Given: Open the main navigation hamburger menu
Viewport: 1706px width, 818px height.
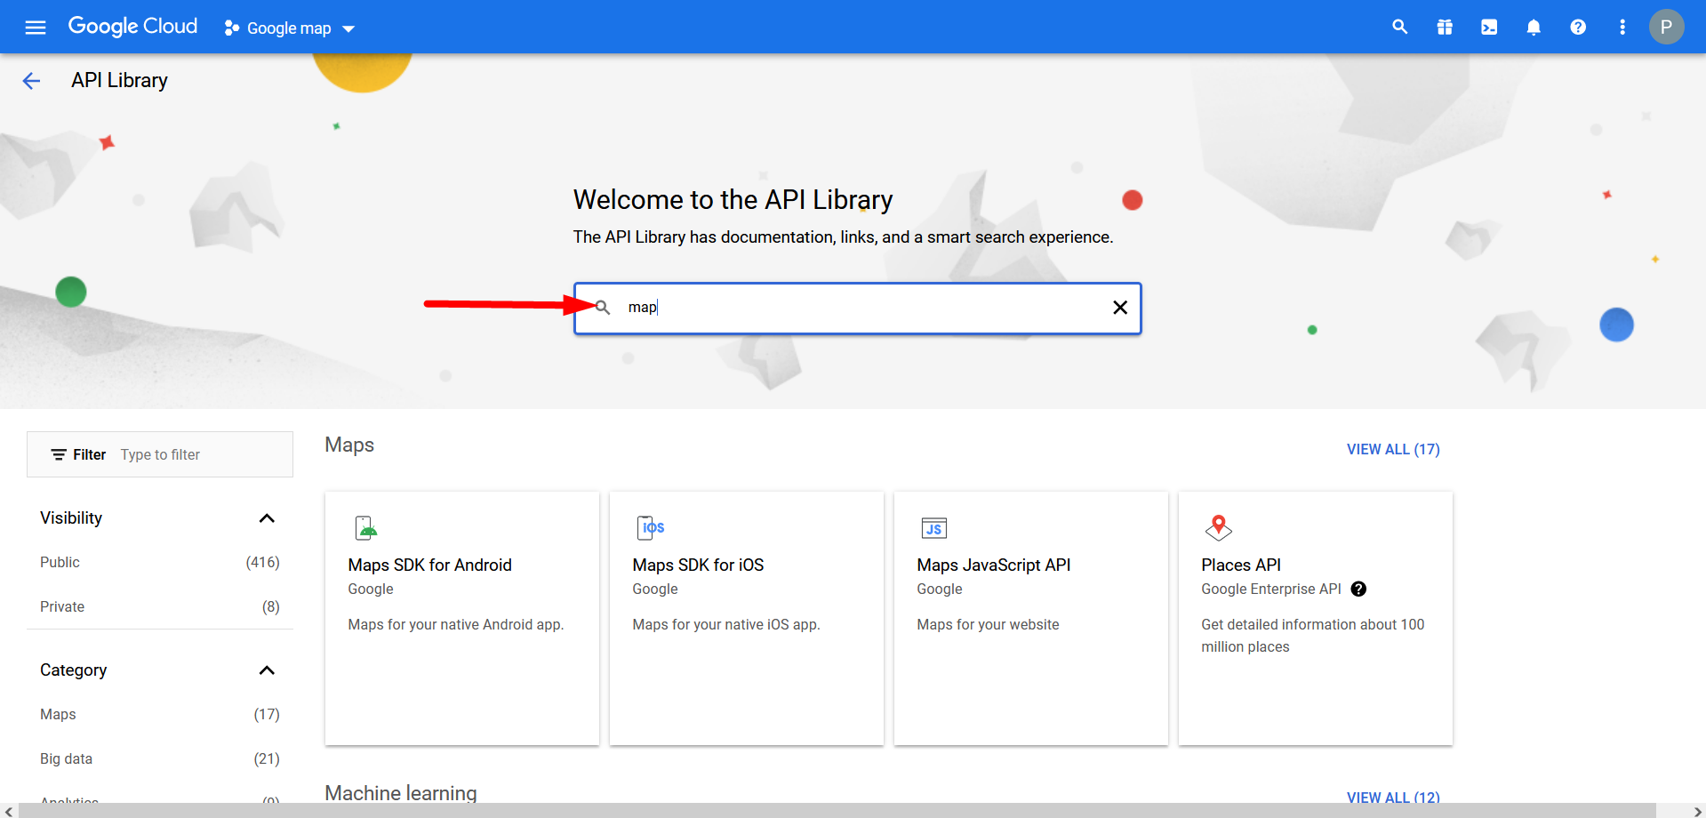Looking at the screenshot, I should (36, 28).
